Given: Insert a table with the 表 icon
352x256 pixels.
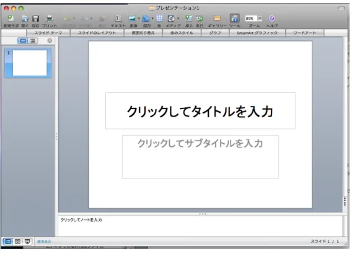Looking at the screenshot, I should (159, 19).
